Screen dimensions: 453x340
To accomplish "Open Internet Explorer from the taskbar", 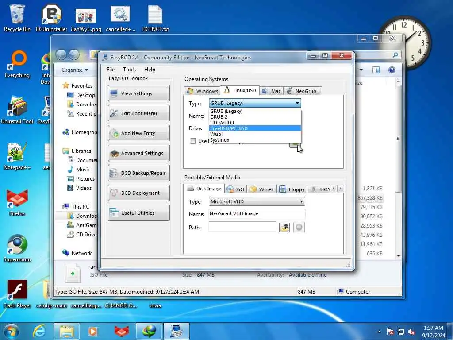I will (39, 331).
